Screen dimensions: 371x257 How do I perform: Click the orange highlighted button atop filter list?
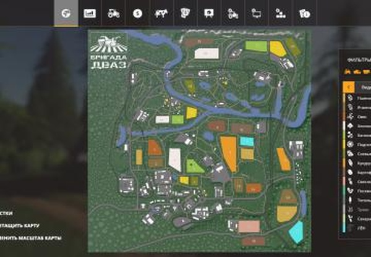coord(349,87)
